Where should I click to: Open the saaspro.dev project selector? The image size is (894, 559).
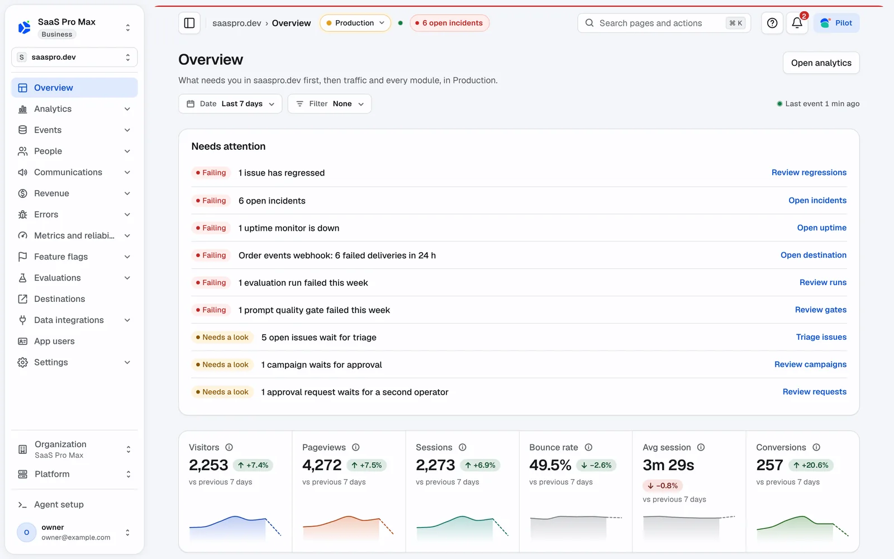(74, 57)
